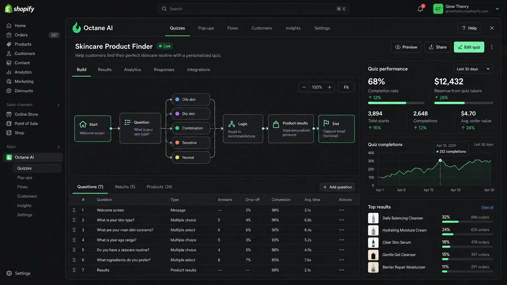Zoom out with the minus icon
507x285 pixels.
pos(304,87)
